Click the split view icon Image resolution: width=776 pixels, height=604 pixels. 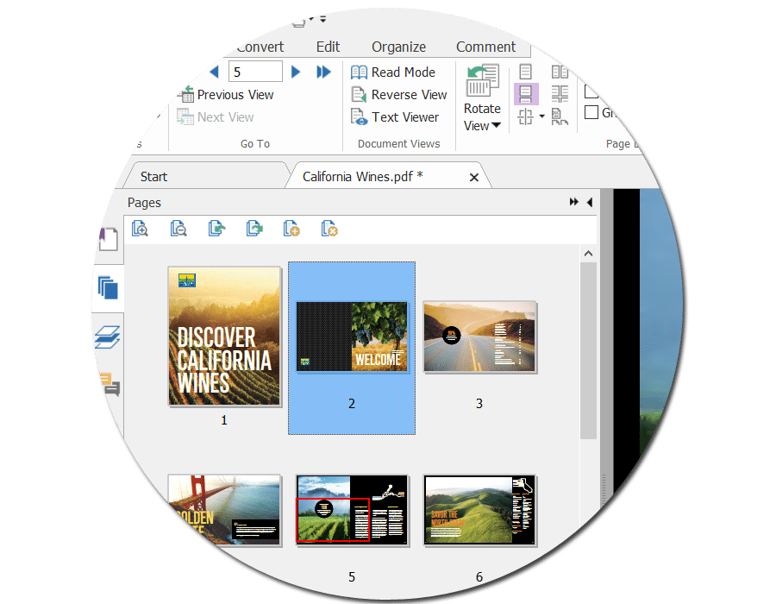(526, 116)
